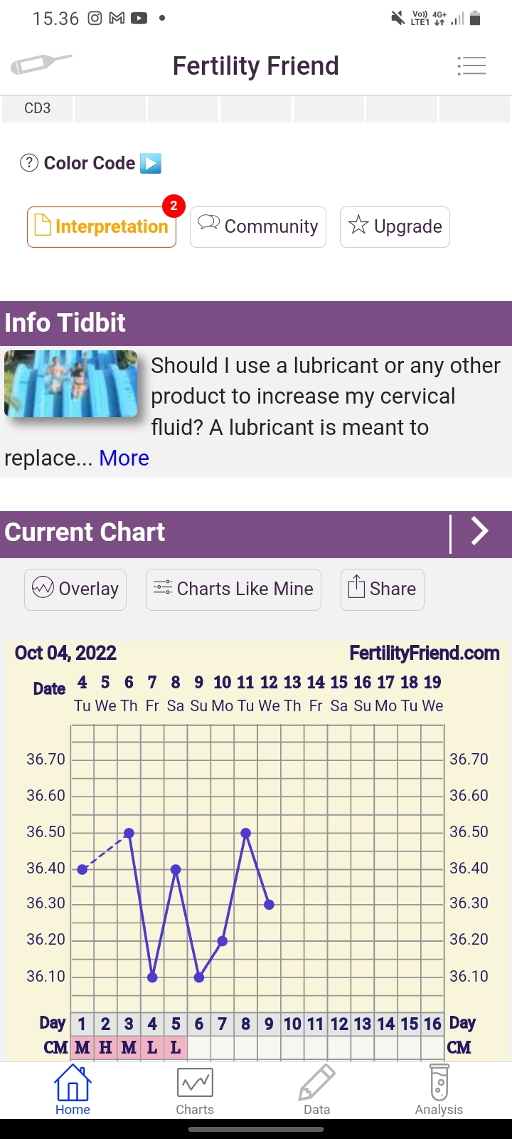Tap the Upgrade star button
This screenshot has width=512, height=1139.
[x=395, y=227]
